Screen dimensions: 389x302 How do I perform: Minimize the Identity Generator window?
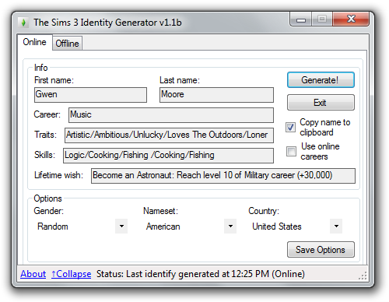pyautogui.click(x=301, y=19)
